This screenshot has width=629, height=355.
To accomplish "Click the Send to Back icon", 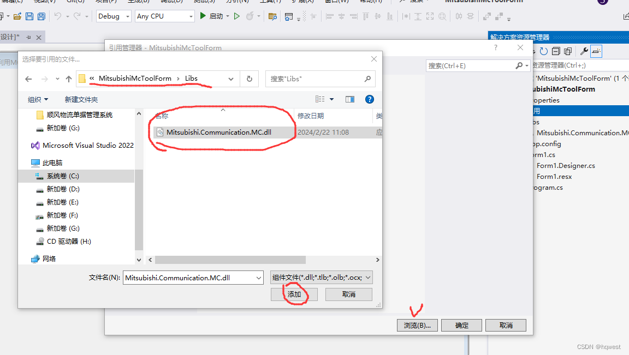I will click(499, 16).
